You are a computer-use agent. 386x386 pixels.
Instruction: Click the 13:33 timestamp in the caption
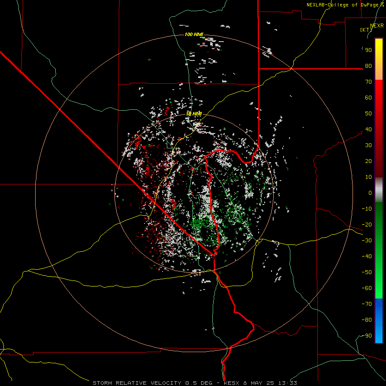pos(287,383)
